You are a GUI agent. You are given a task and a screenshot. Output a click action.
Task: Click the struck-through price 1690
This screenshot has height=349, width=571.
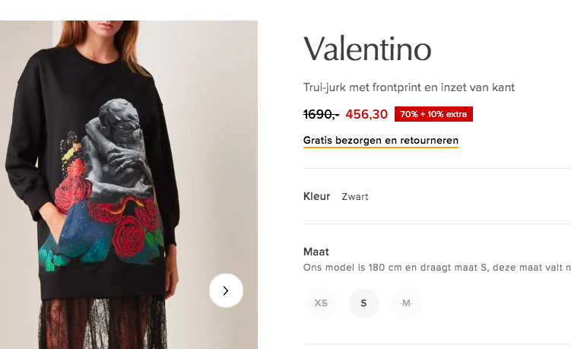pyautogui.click(x=321, y=114)
